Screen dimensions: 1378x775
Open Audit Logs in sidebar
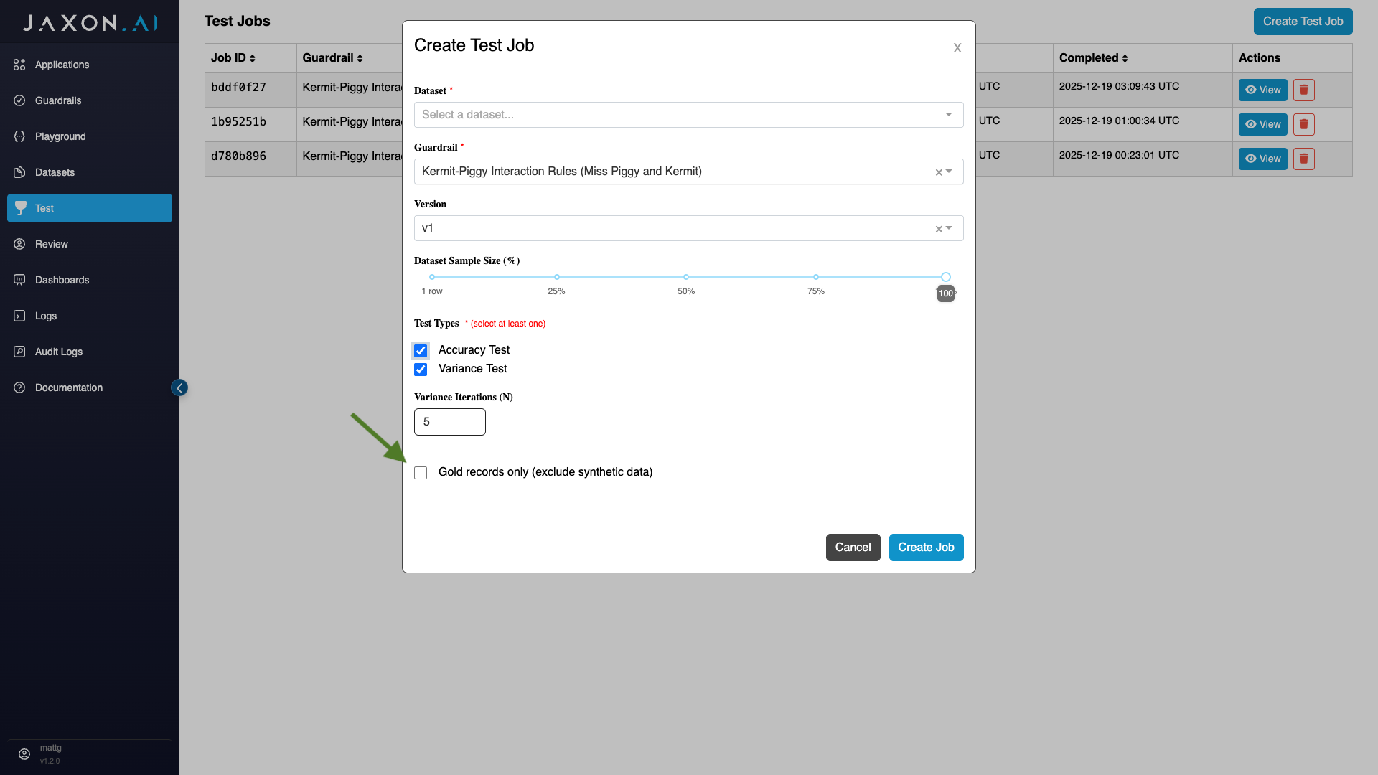tap(59, 352)
